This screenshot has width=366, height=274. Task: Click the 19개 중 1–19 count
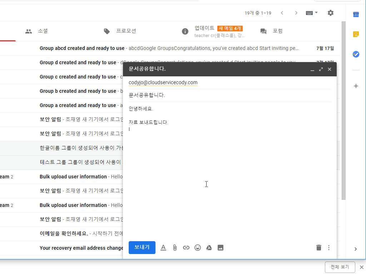point(258,13)
